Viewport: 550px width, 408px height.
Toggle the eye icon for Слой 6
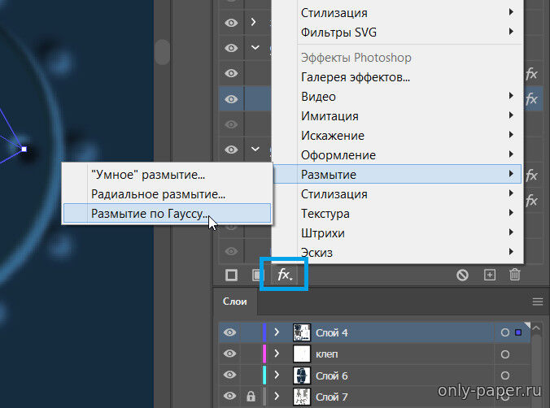point(231,375)
